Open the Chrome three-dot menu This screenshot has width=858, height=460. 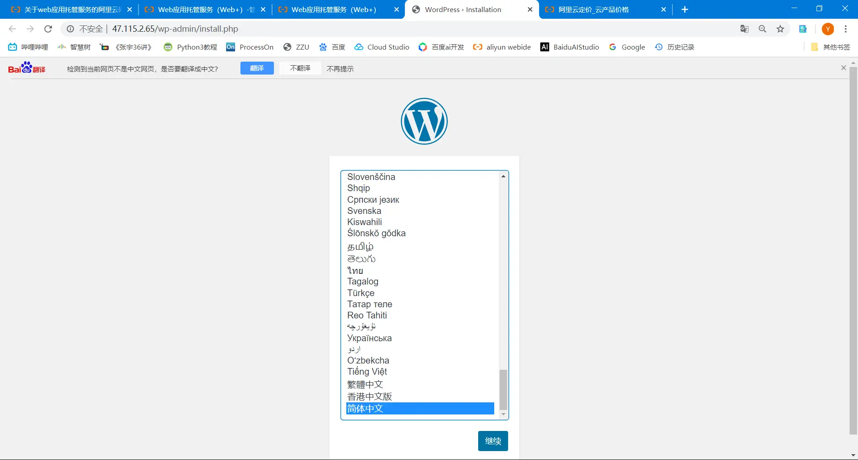[846, 29]
